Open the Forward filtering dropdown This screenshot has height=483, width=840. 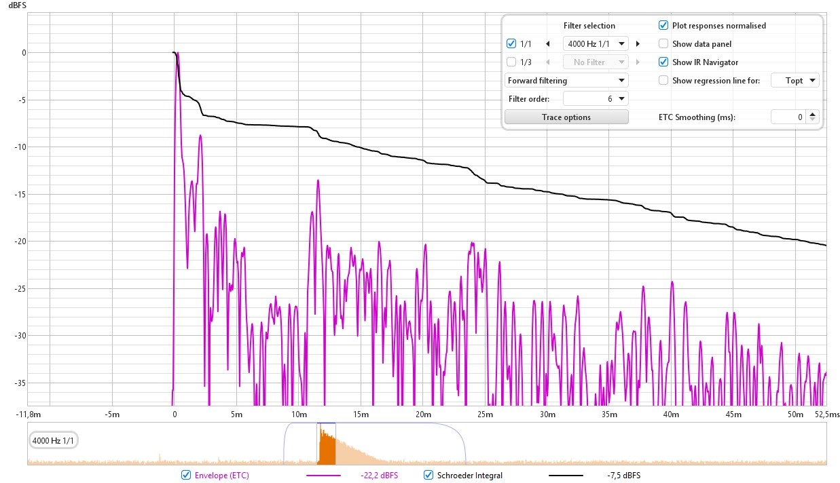566,81
